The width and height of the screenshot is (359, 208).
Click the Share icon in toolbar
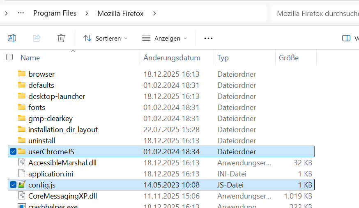coord(37,38)
